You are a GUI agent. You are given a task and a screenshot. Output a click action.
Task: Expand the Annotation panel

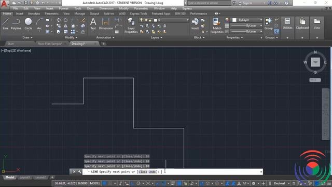click(x=105, y=37)
